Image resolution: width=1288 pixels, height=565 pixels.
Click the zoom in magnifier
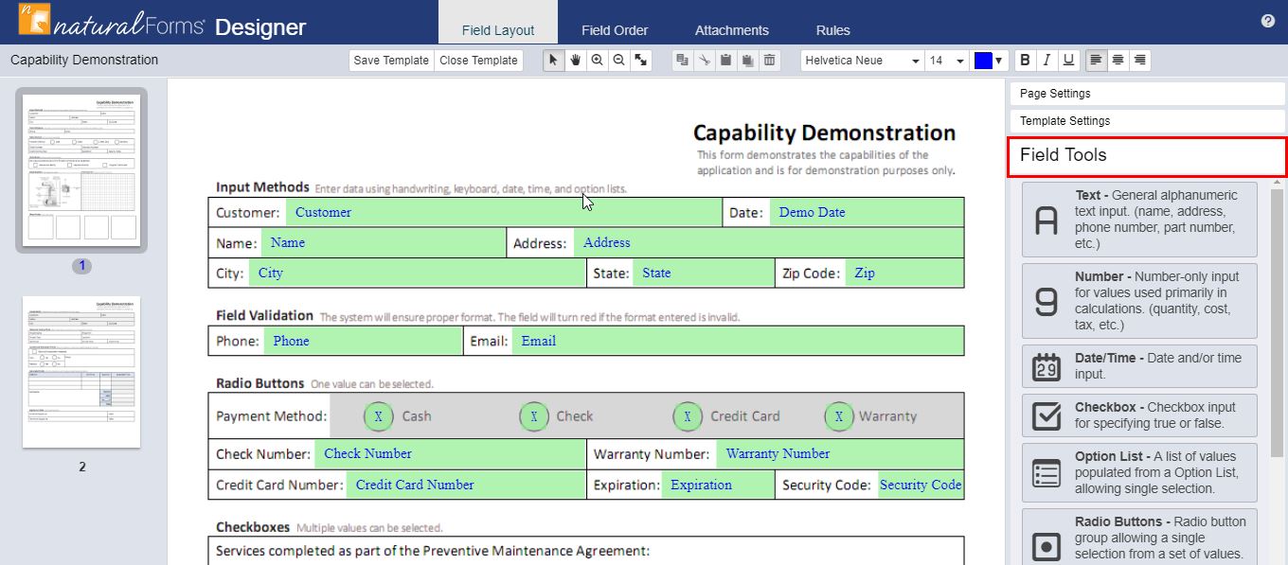click(x=598, y=60)
